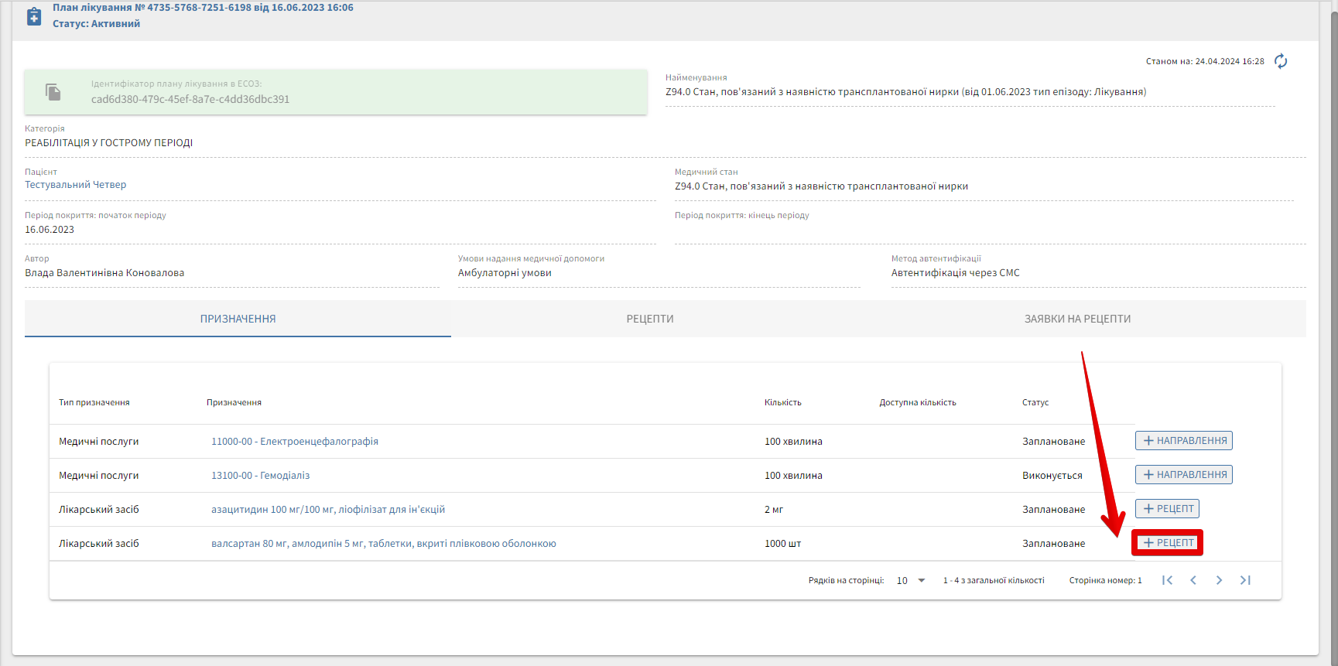
Task: Switch to the Заявки на рецепти tab
Action: [1077, 319]
